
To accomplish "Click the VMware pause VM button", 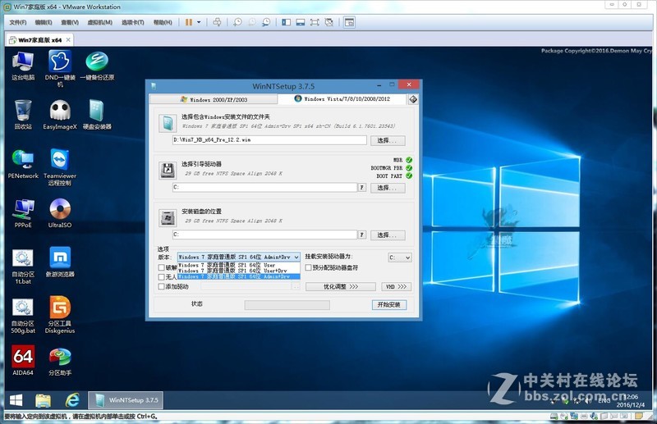I will [189, 22].
